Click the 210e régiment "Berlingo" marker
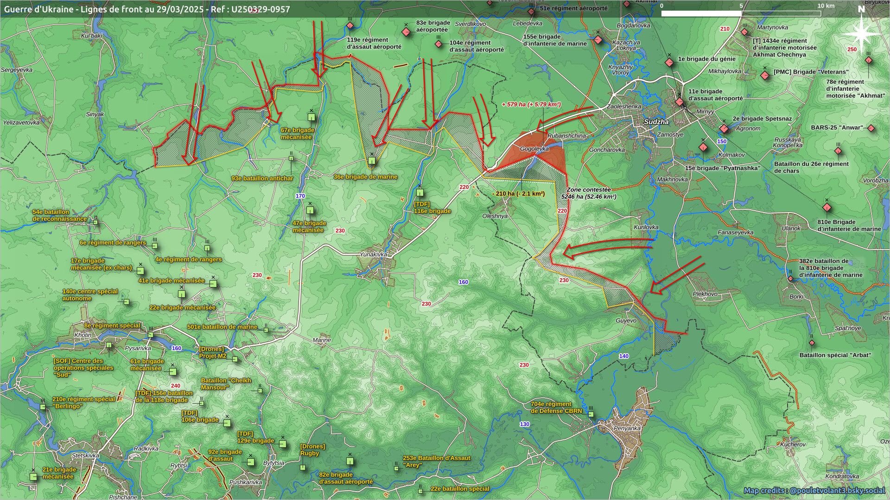 click(43, 406)
